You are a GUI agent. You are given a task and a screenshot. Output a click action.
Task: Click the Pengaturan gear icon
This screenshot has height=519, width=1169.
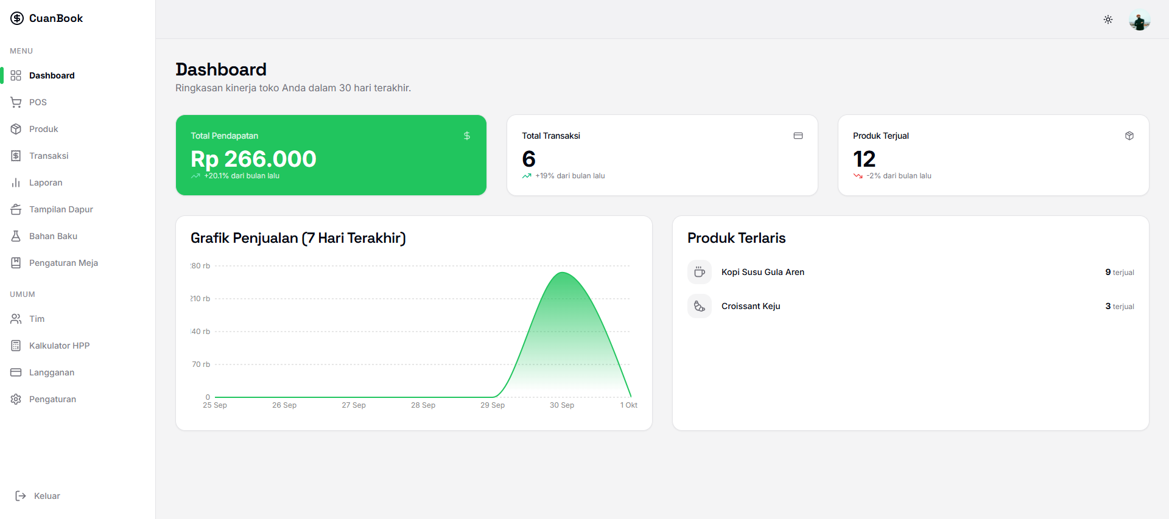[16, 399]
